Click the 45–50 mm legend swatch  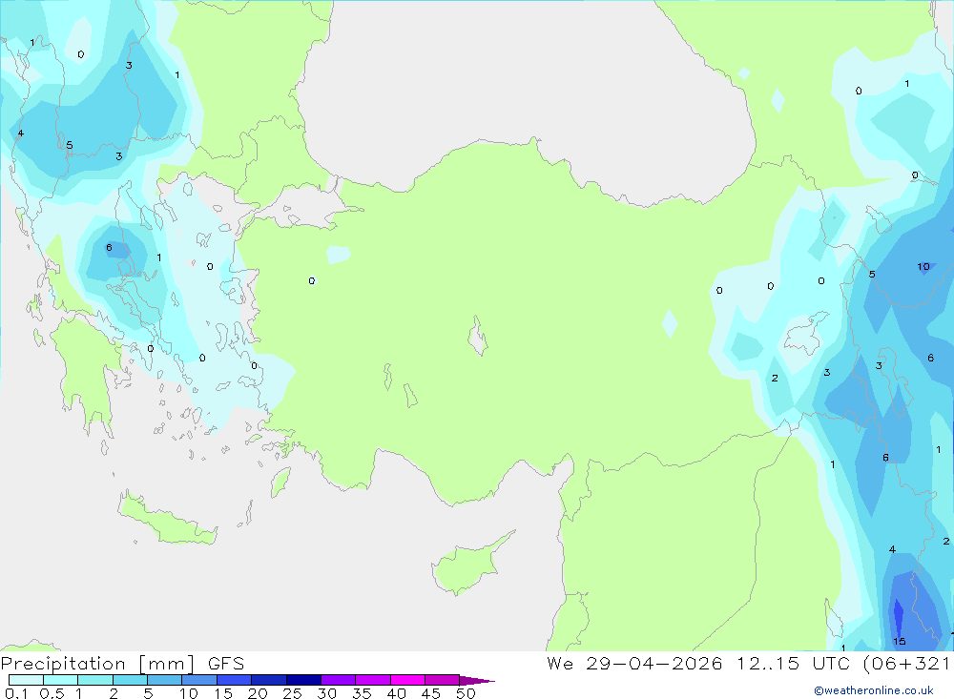443,680
